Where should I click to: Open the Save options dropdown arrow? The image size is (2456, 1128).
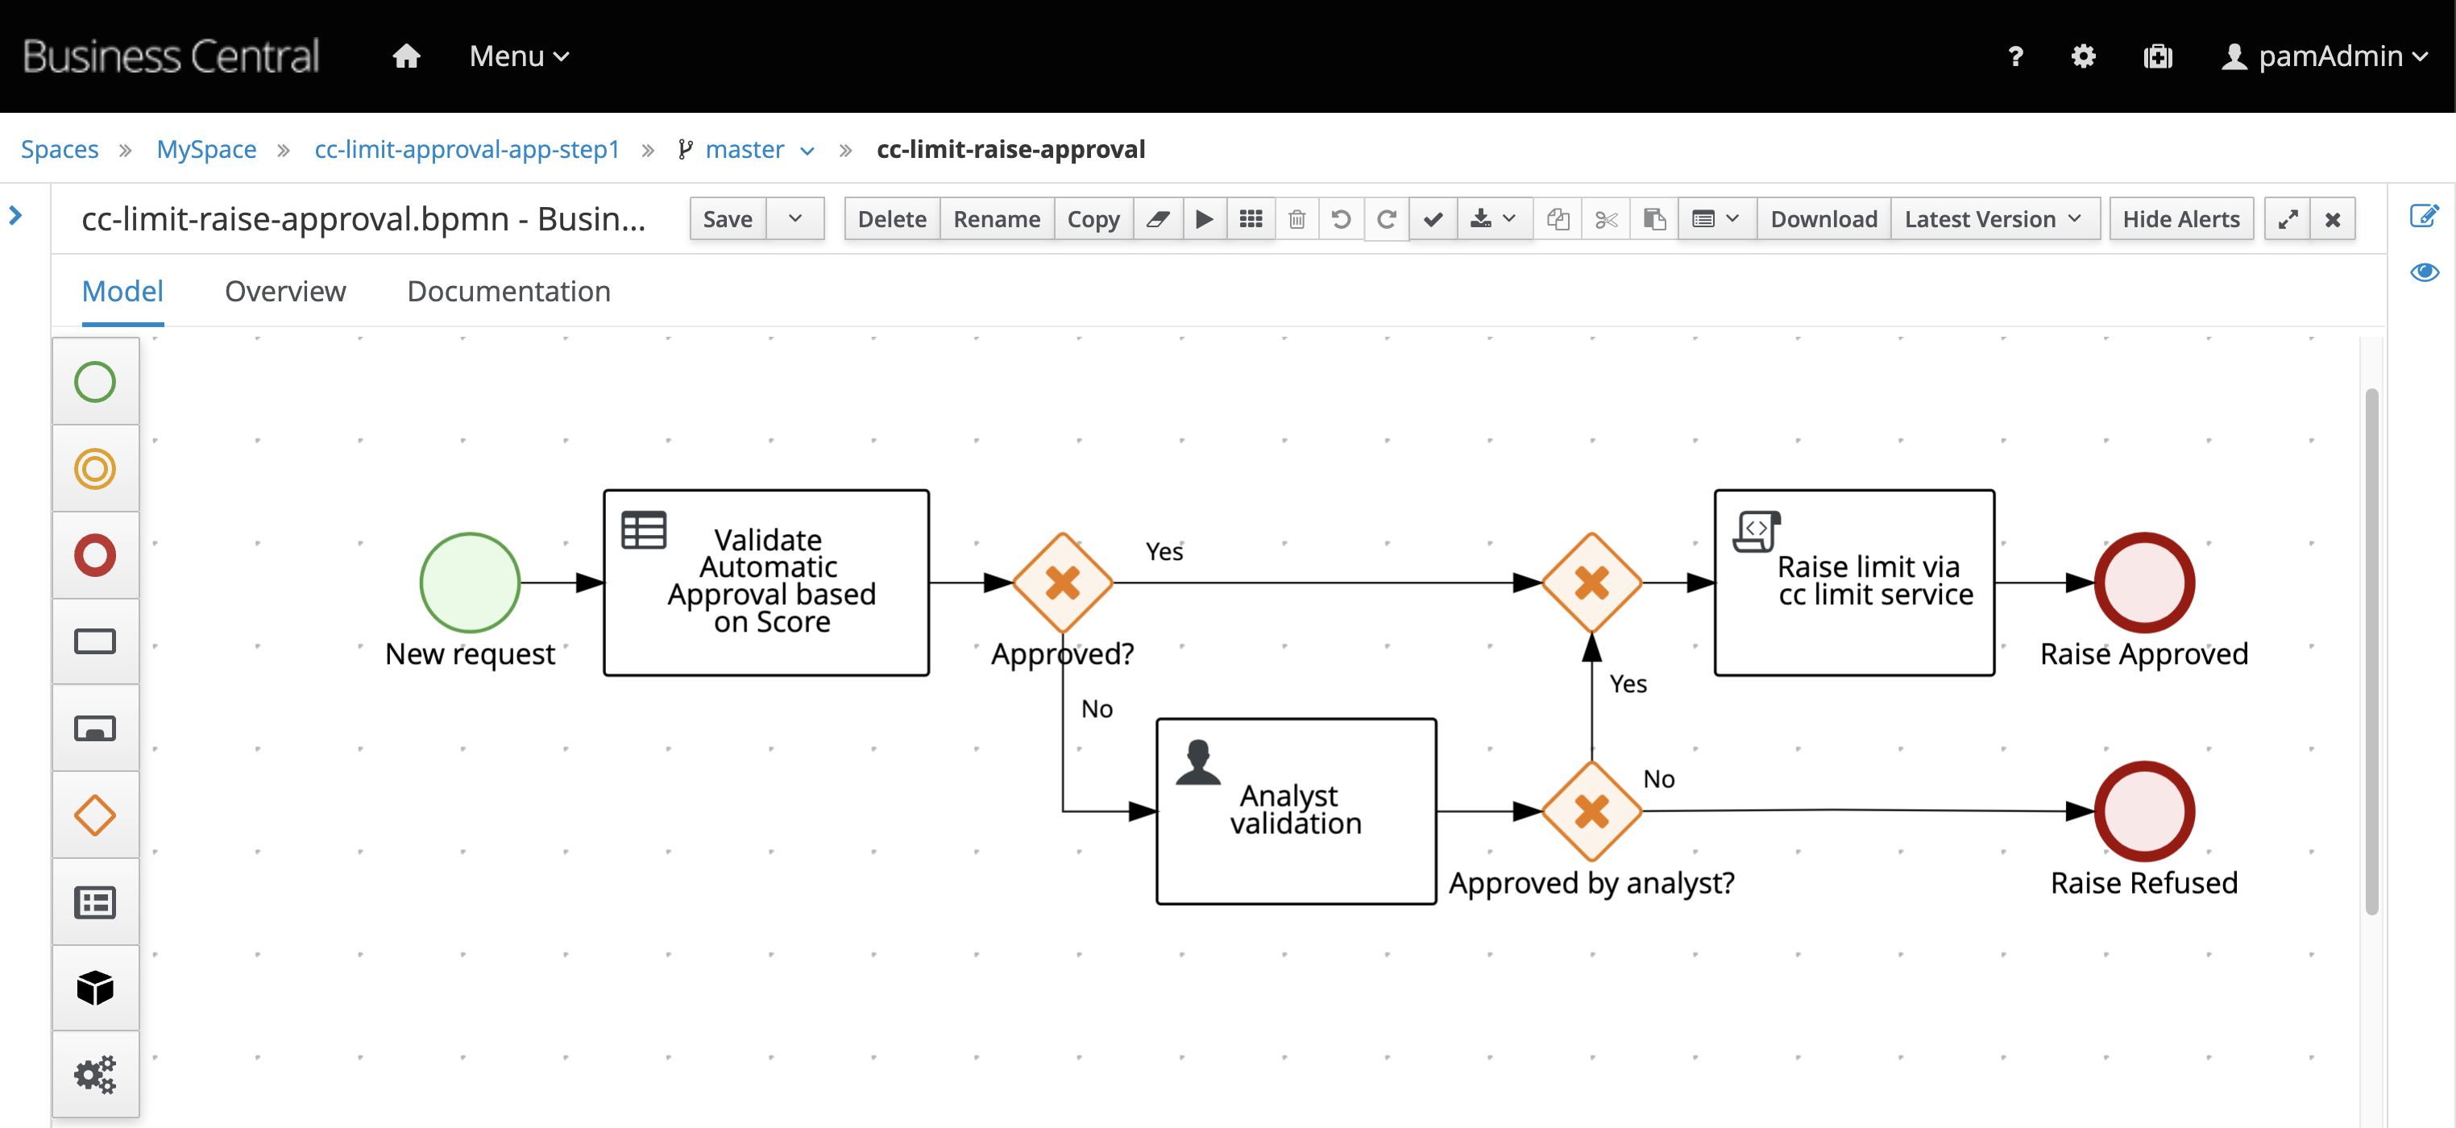795,219
